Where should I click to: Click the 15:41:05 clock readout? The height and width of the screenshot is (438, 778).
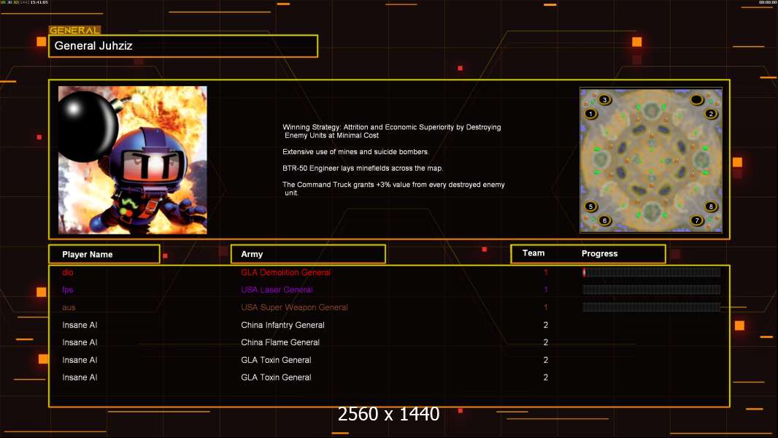point(39,2)
